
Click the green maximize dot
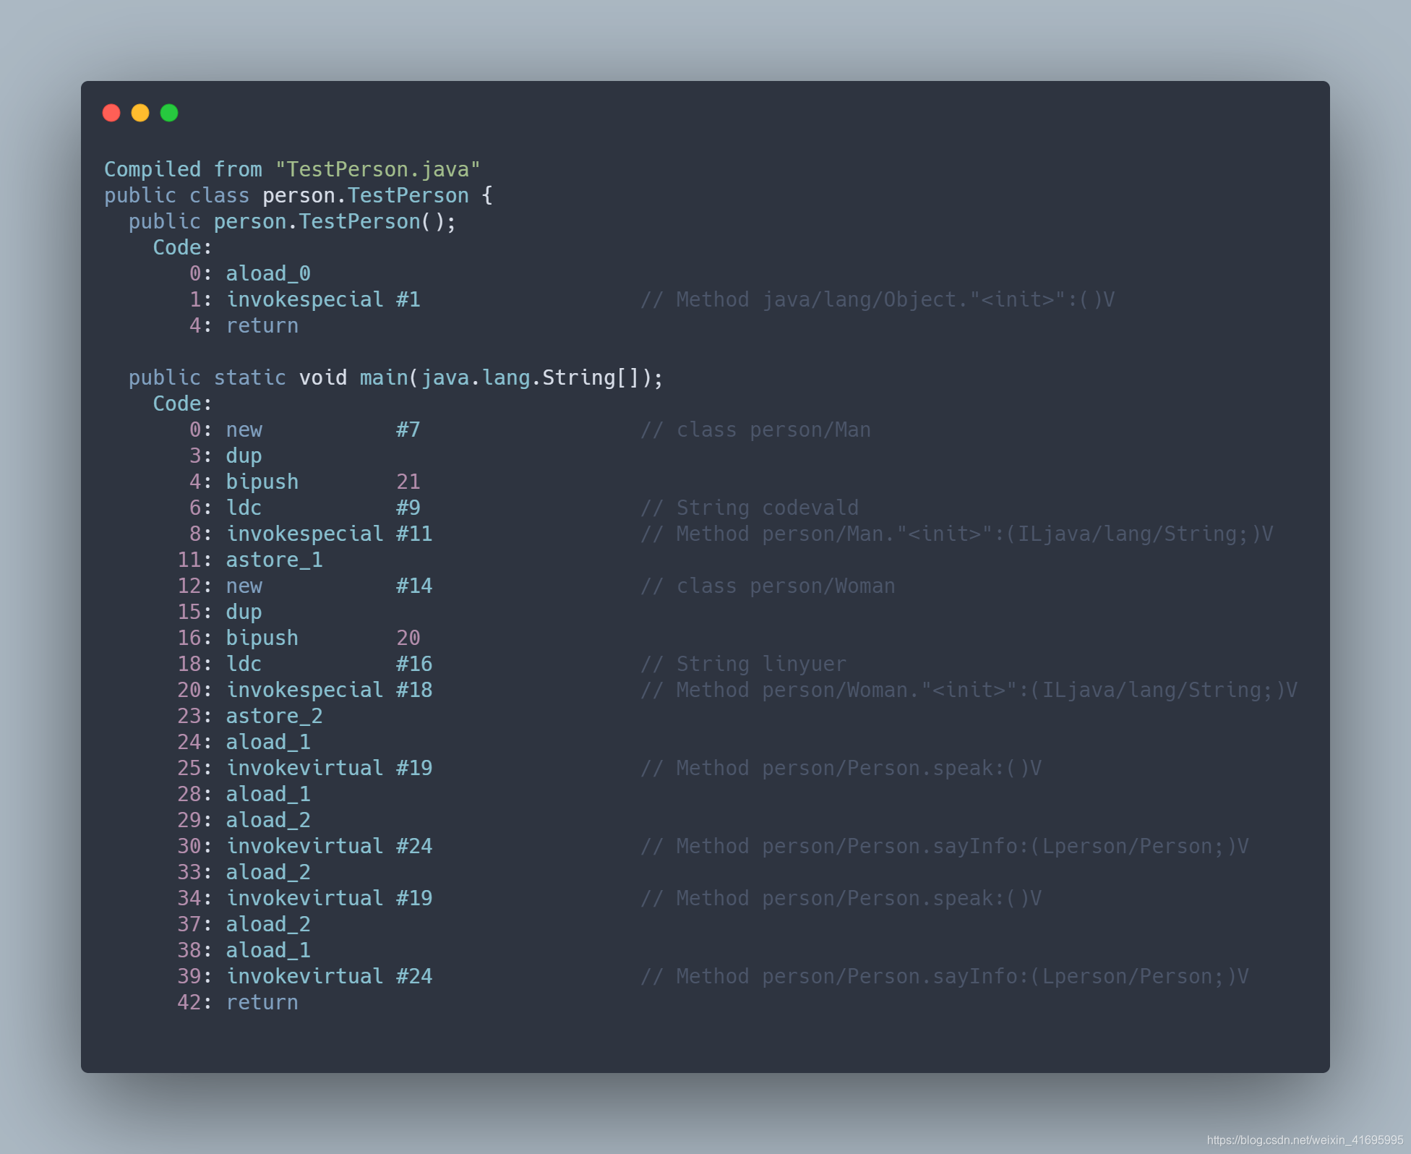coord(169,113)
